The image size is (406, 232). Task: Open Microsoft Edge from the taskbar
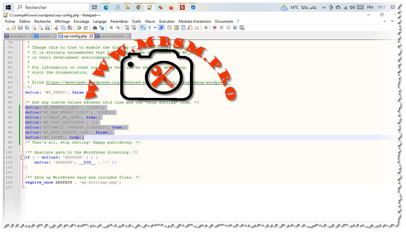coord(106,7)
